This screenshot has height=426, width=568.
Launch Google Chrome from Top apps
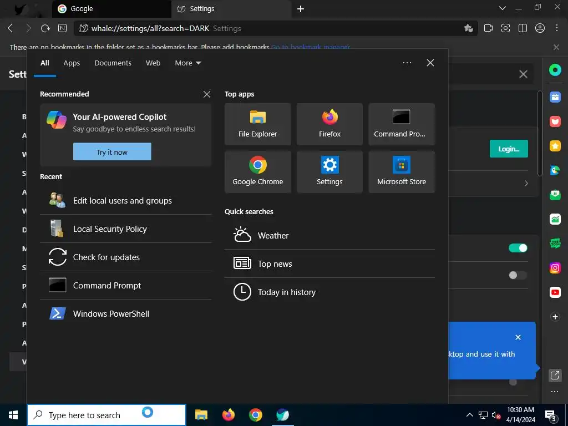257,172
